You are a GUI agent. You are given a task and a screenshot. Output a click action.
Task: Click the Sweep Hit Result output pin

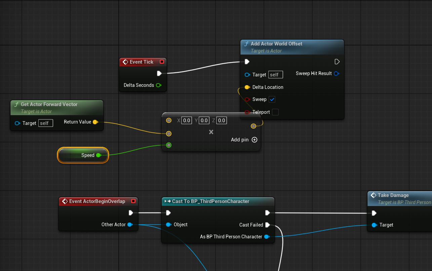pyautogui.click(x=336, y=73)
